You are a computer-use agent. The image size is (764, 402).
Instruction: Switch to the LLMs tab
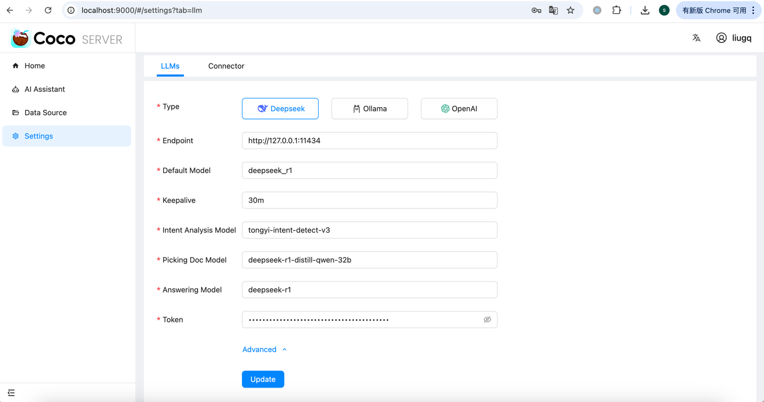(170, 66)
